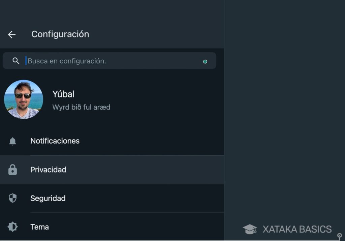Screen dimensions: 345x241
Task: Click the pin marker in bottom corner
Action: (340, 236)
